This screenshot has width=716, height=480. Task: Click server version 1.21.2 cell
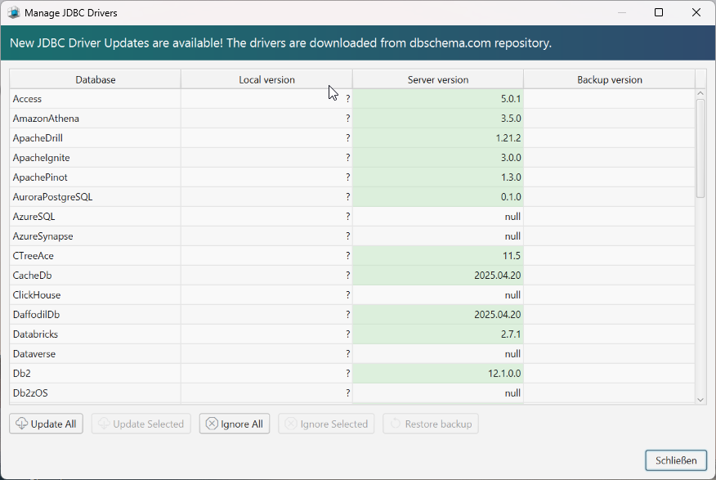coord(438,138)
